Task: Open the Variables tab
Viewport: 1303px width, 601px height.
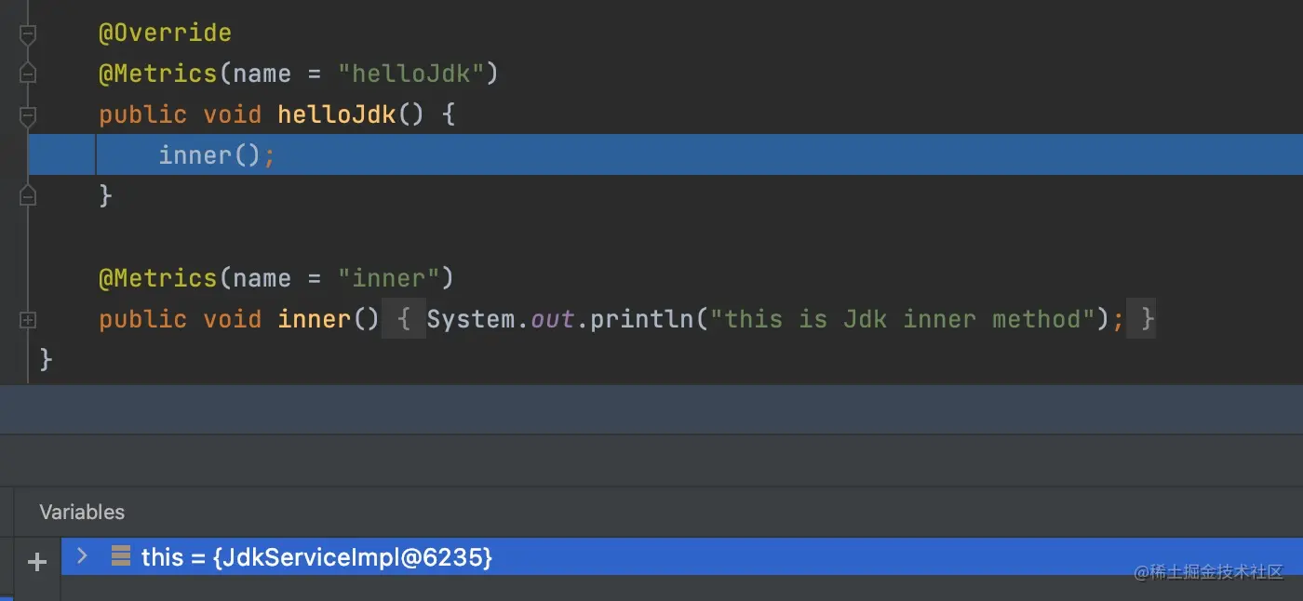Action: [x=82, y=512]
